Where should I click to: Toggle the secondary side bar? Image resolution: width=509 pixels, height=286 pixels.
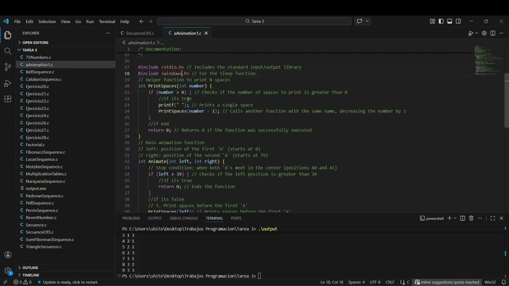pos(458,21)
